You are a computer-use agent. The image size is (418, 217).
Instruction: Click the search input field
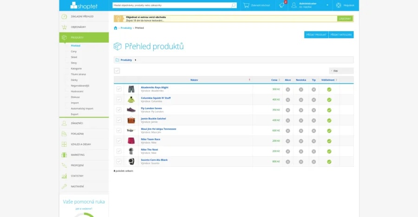[x=172, y=5]
